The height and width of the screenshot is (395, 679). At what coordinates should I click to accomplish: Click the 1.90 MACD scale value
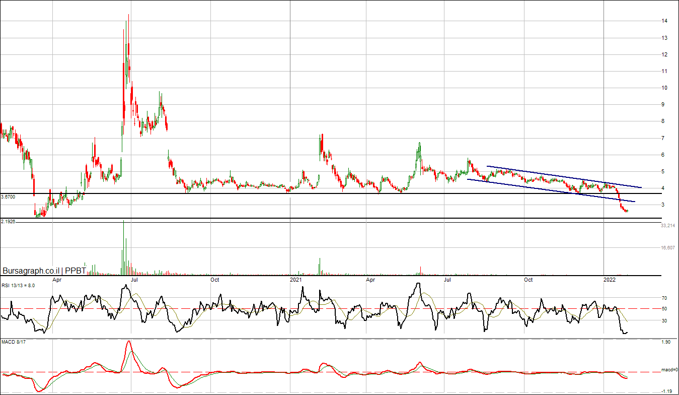665,343
